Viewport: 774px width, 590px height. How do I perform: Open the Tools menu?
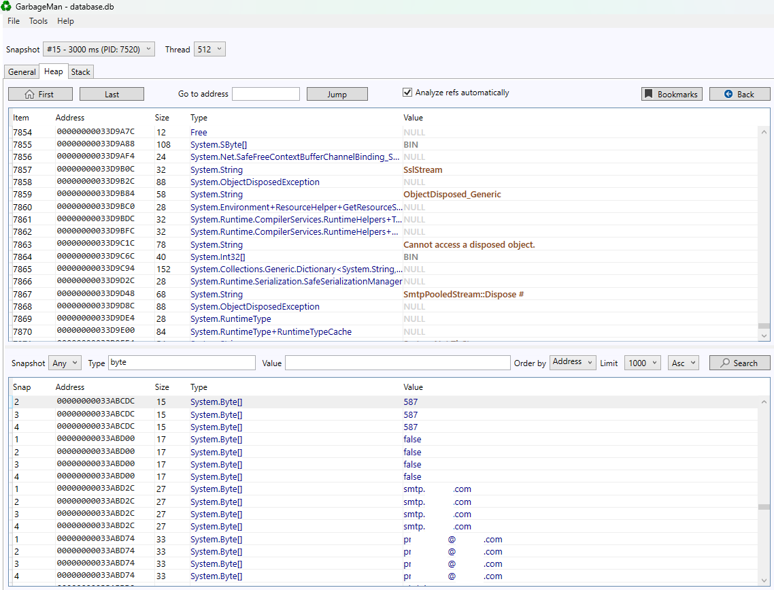(x=38, y=20)
